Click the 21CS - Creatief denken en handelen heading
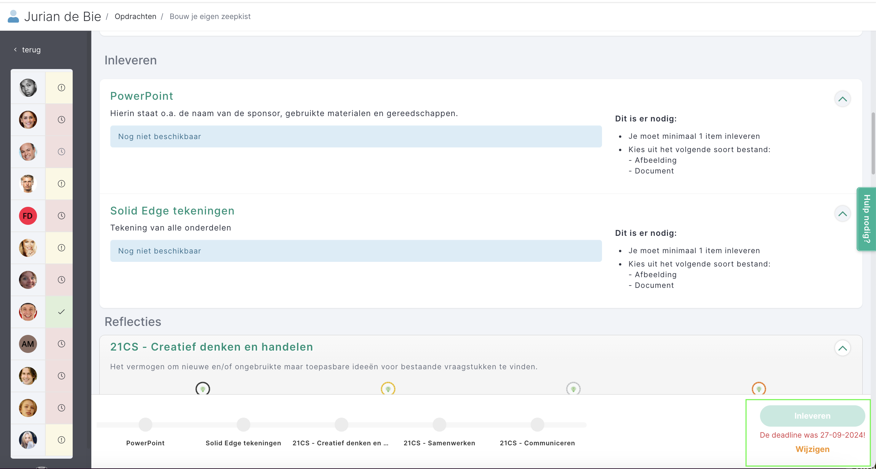The width and height of the screenshot is (876, 469). (212, 347)
